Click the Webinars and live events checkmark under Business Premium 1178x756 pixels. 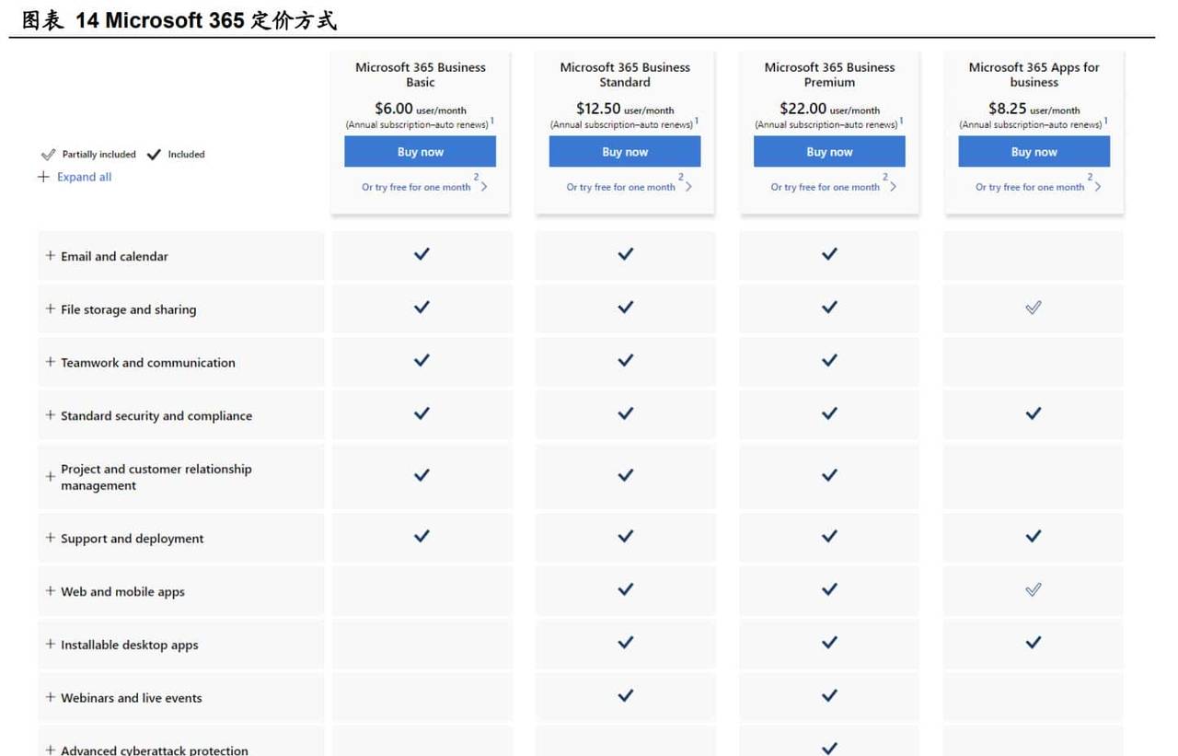tap(828, 697)
